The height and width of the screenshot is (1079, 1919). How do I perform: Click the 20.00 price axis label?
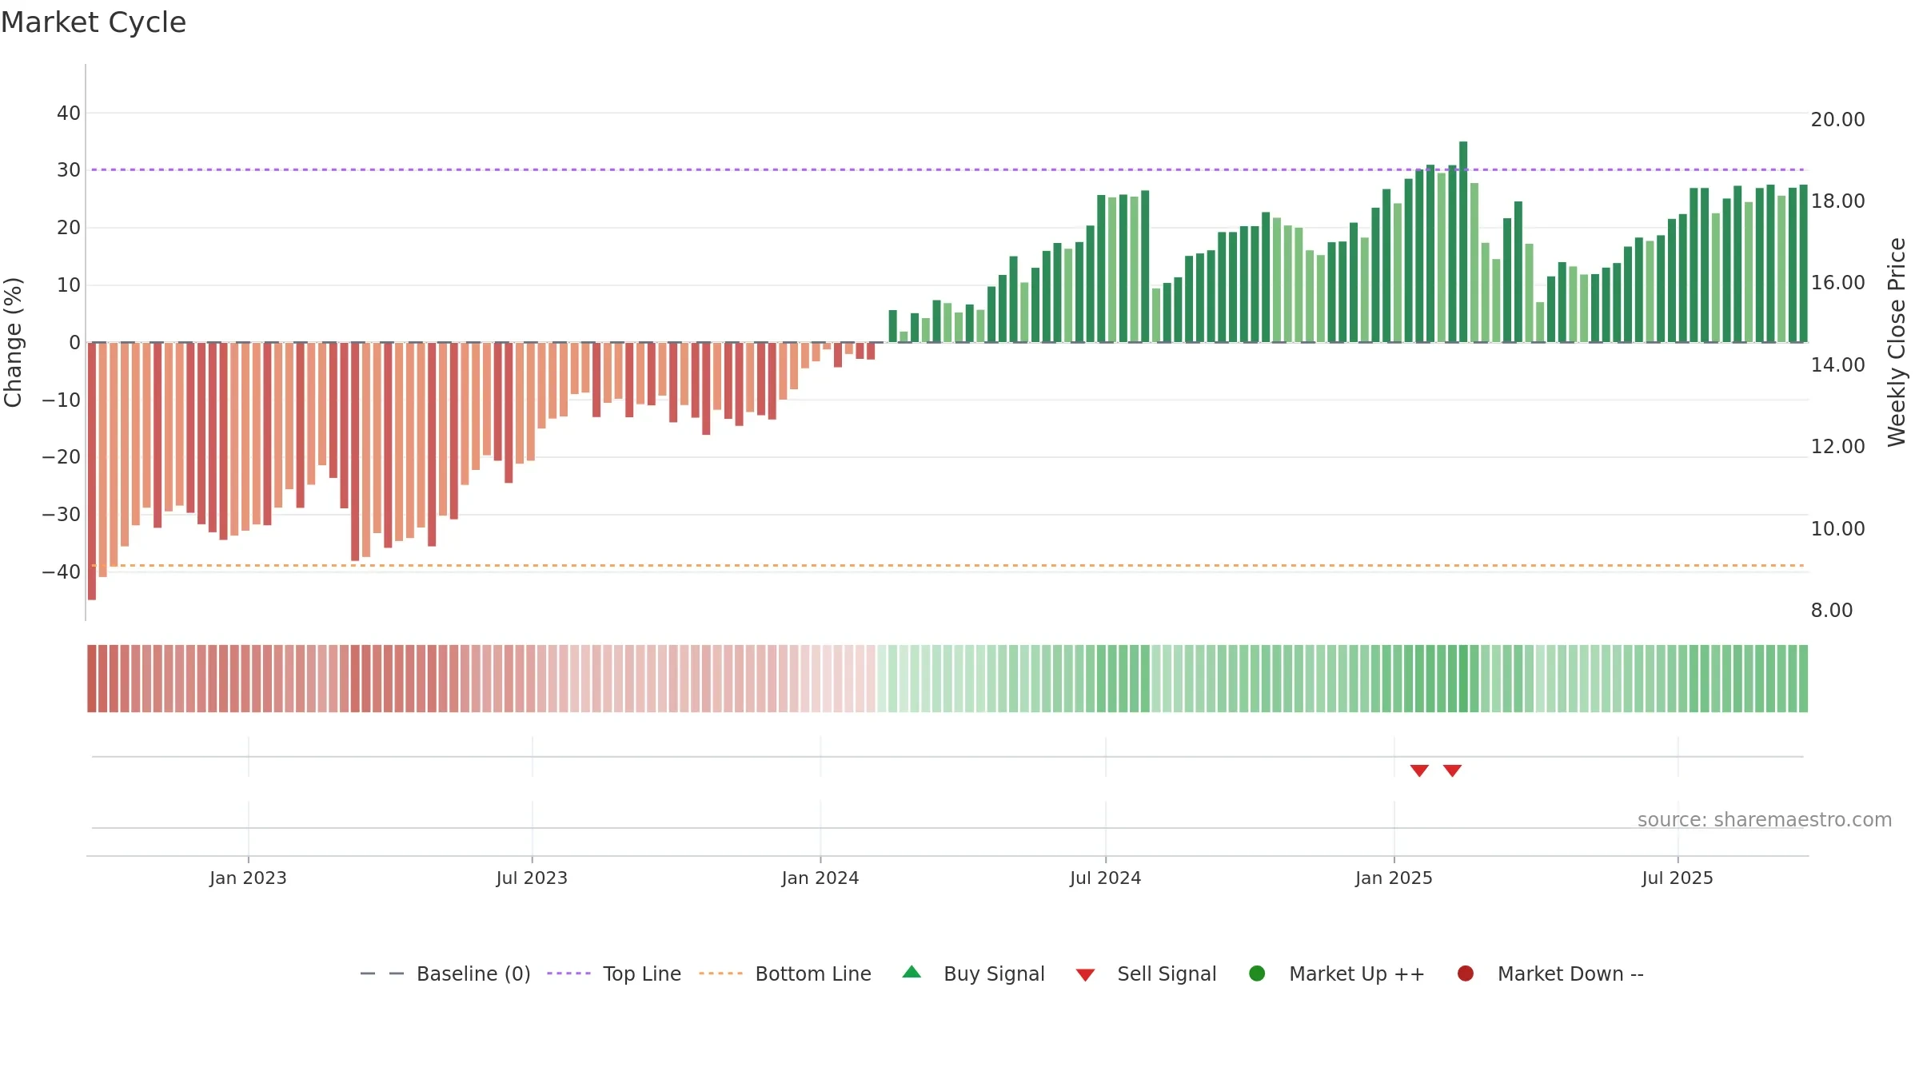tap(1837, 119)
